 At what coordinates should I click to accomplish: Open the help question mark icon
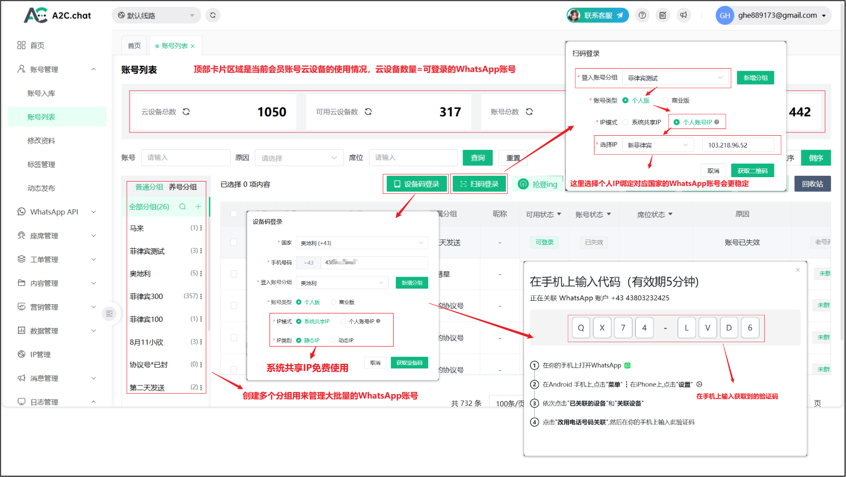tap(642, 15)
